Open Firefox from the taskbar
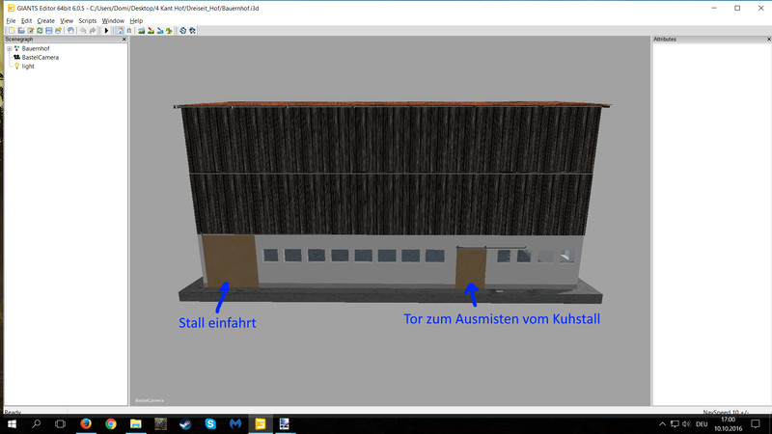The image size is (772, 434). [x=86, y=423]
